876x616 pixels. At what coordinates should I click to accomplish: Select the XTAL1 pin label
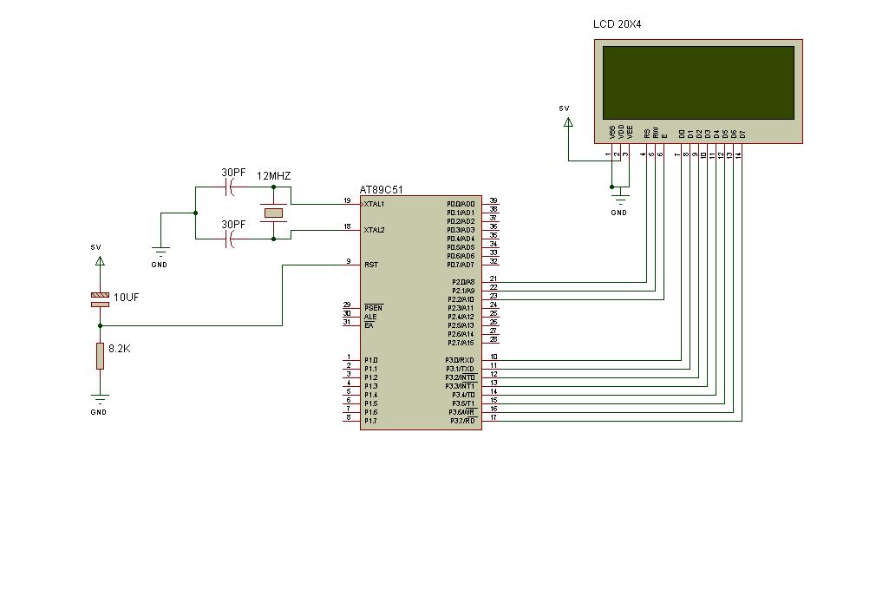(375, 204)
